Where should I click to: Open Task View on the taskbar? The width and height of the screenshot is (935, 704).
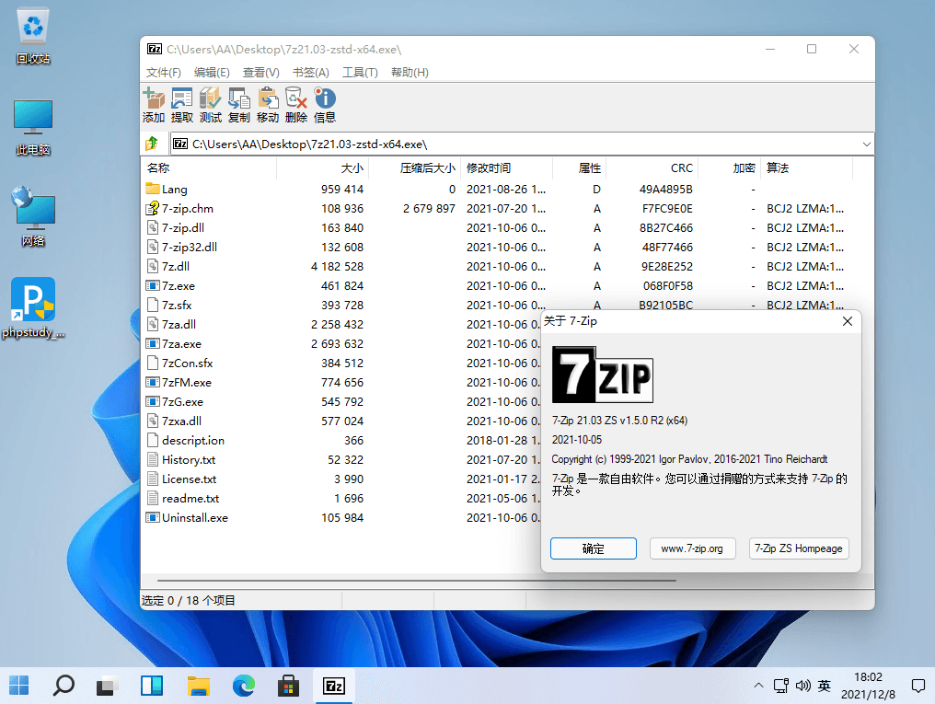point(108,686)
